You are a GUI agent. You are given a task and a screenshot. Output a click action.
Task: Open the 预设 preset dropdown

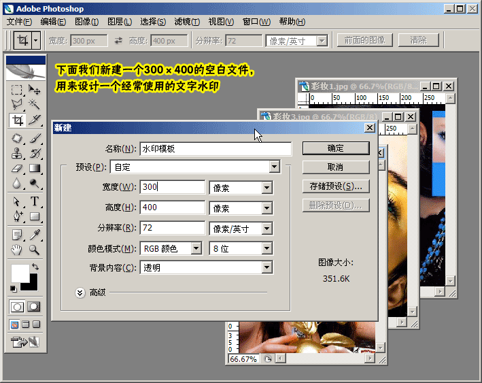point(274,167)
